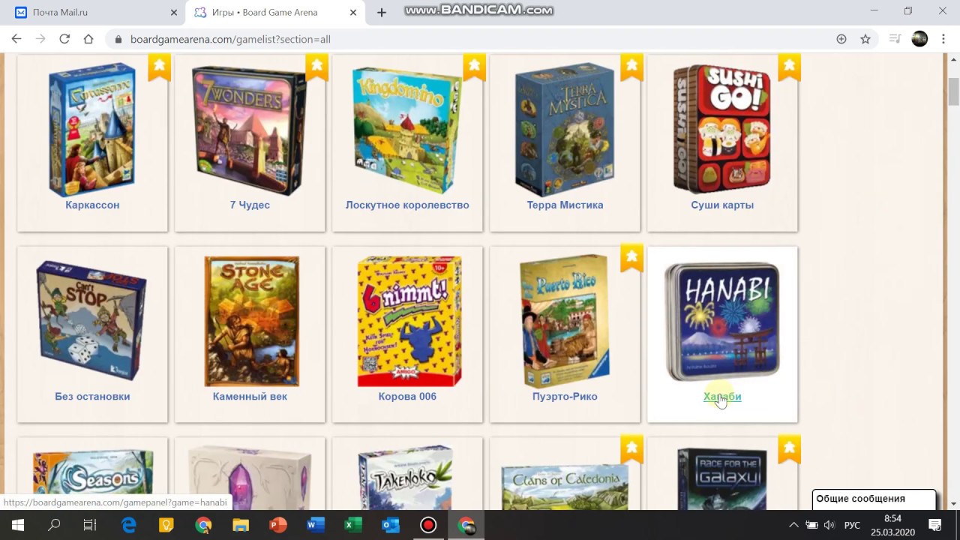Open the Sushi Go box cover
This screenshot has height=540, width=960.
(x=722, y=129)
